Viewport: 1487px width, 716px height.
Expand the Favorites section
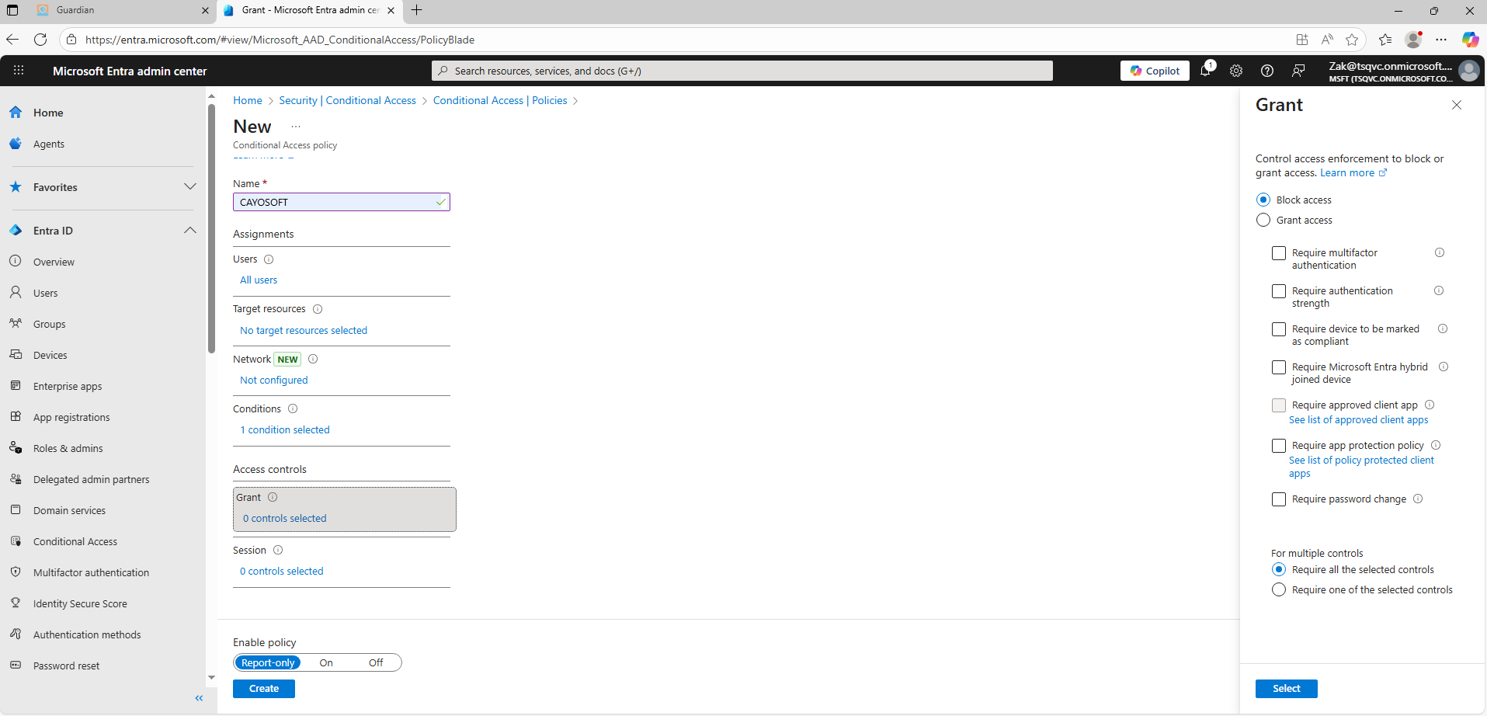click(x=189, y=187)
